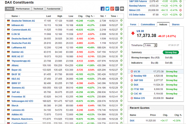Open Deutsche Telekom AG link

click(23, 21)
